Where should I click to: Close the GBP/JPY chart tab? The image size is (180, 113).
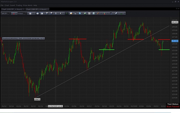pos(48,9)
